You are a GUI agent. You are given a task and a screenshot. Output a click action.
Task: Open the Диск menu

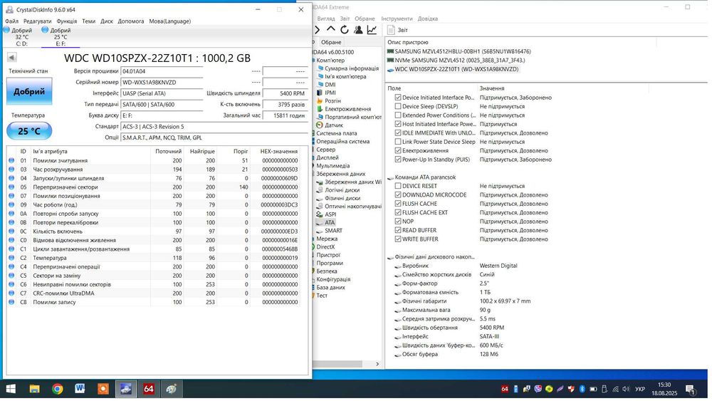pyautogui.click(x=107, y=21)
